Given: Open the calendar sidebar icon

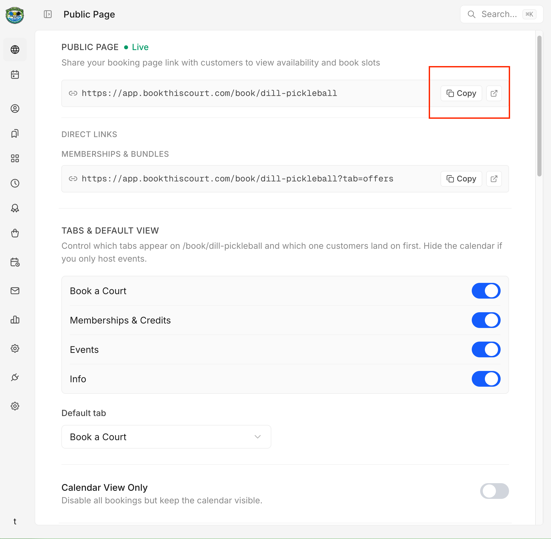Looking at the screenshot, I should (15, 75).
